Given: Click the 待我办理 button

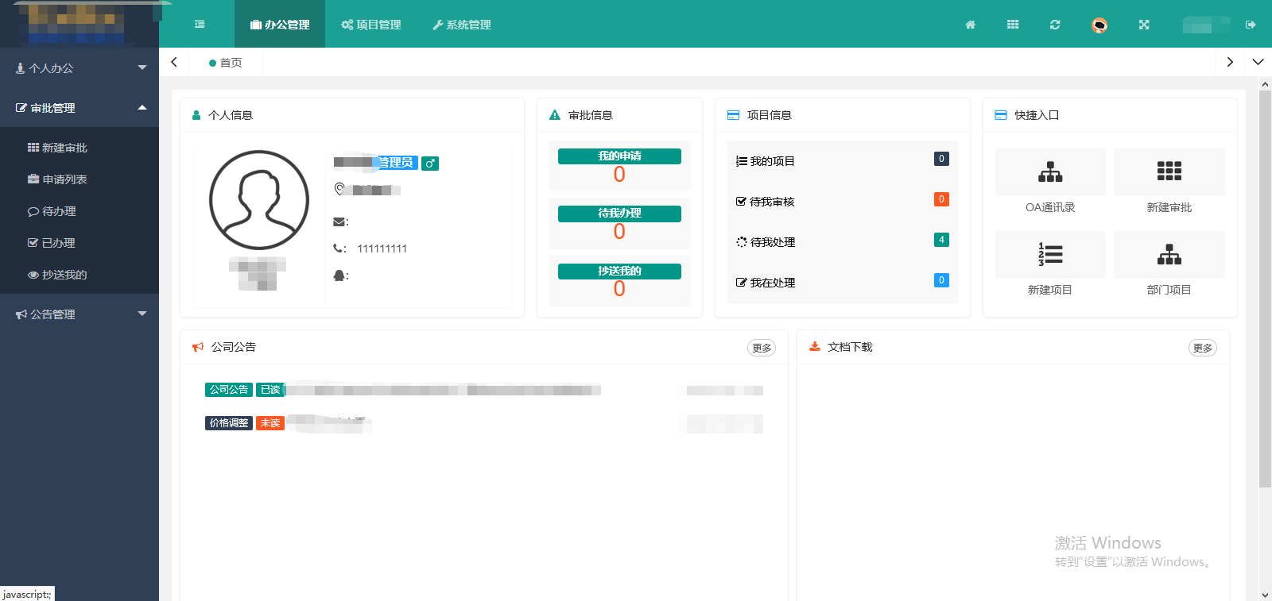Looking at the screenshot, I should (619, 214).
